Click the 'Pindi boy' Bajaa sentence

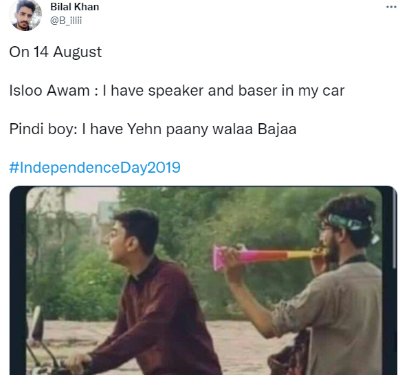coord(153,129)
